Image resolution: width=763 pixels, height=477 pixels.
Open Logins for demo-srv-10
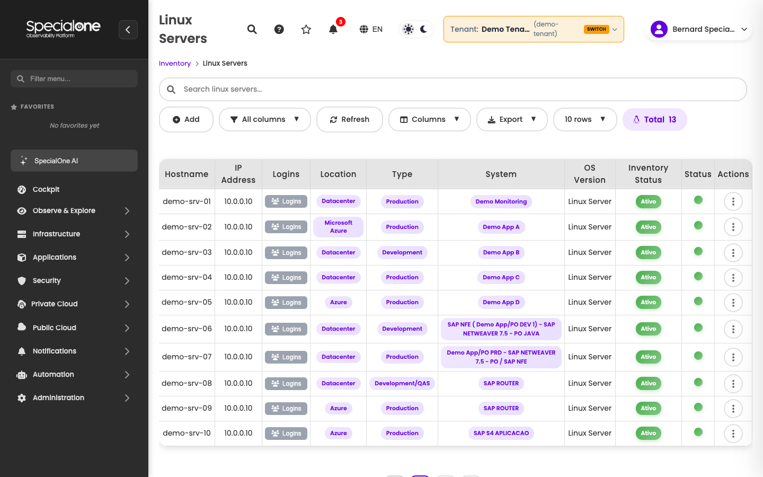coord(286,433)
